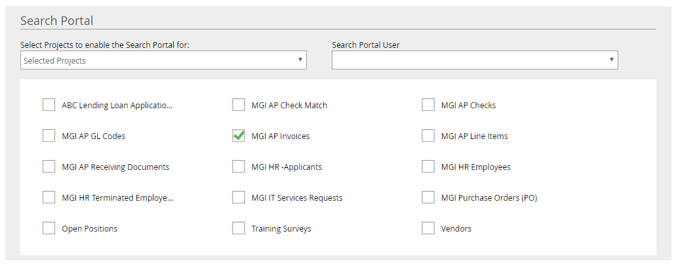The width and height of the screenshot is (678, 267).
Task: Click the MGI AP Invoices label
Action: (280, 136)
